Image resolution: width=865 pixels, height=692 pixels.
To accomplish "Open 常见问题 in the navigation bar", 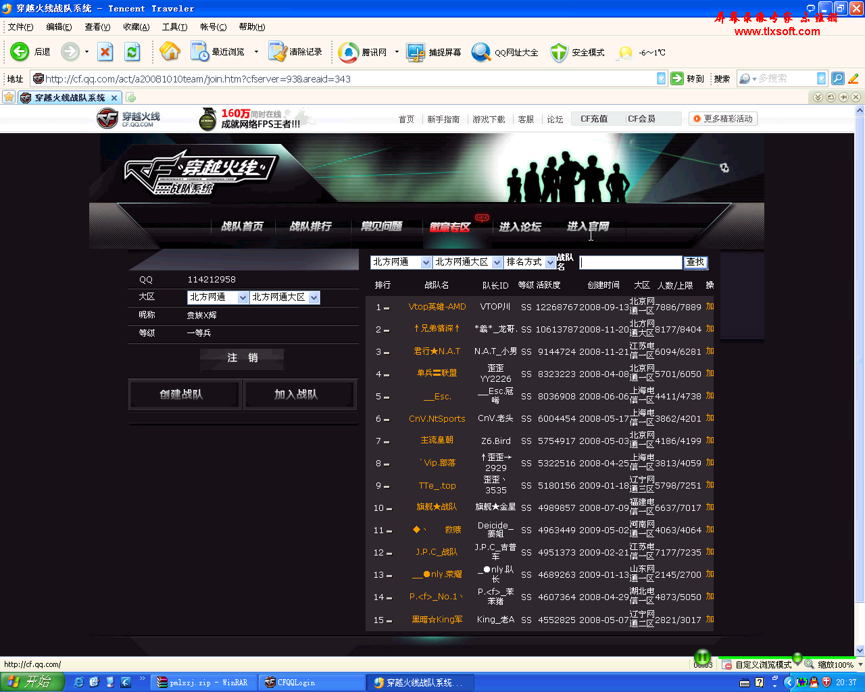I will (381, 226).
